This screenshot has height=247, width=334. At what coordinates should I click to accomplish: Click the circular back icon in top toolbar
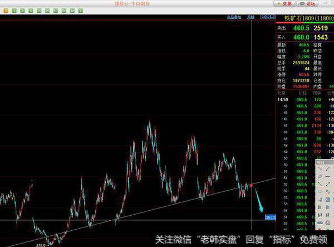[5, 11]
